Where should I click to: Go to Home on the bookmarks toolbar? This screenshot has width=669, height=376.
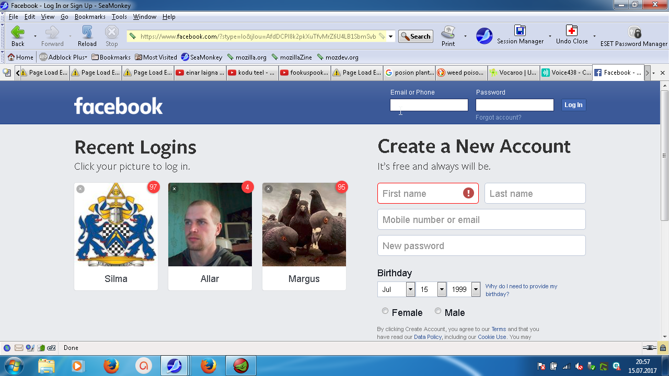(x=21, y=57)
